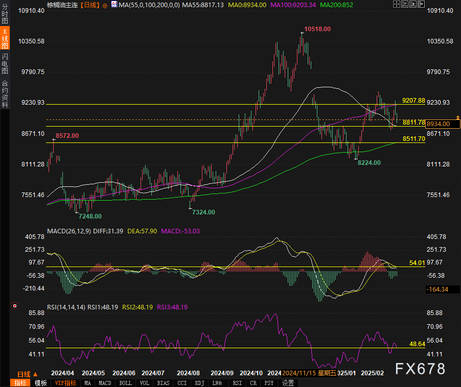Open the VIP指标 tab

[x=65, y=383]
